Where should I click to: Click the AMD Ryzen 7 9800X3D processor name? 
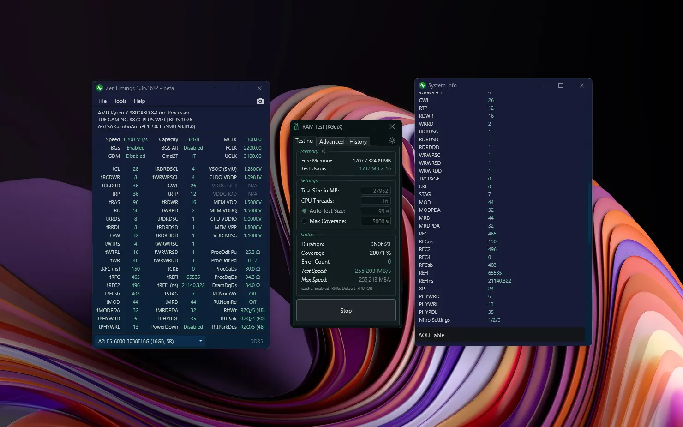[x=144, y=113]
